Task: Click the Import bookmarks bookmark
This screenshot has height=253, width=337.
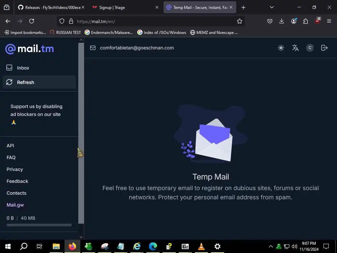Action: click(x=25, y=33)
